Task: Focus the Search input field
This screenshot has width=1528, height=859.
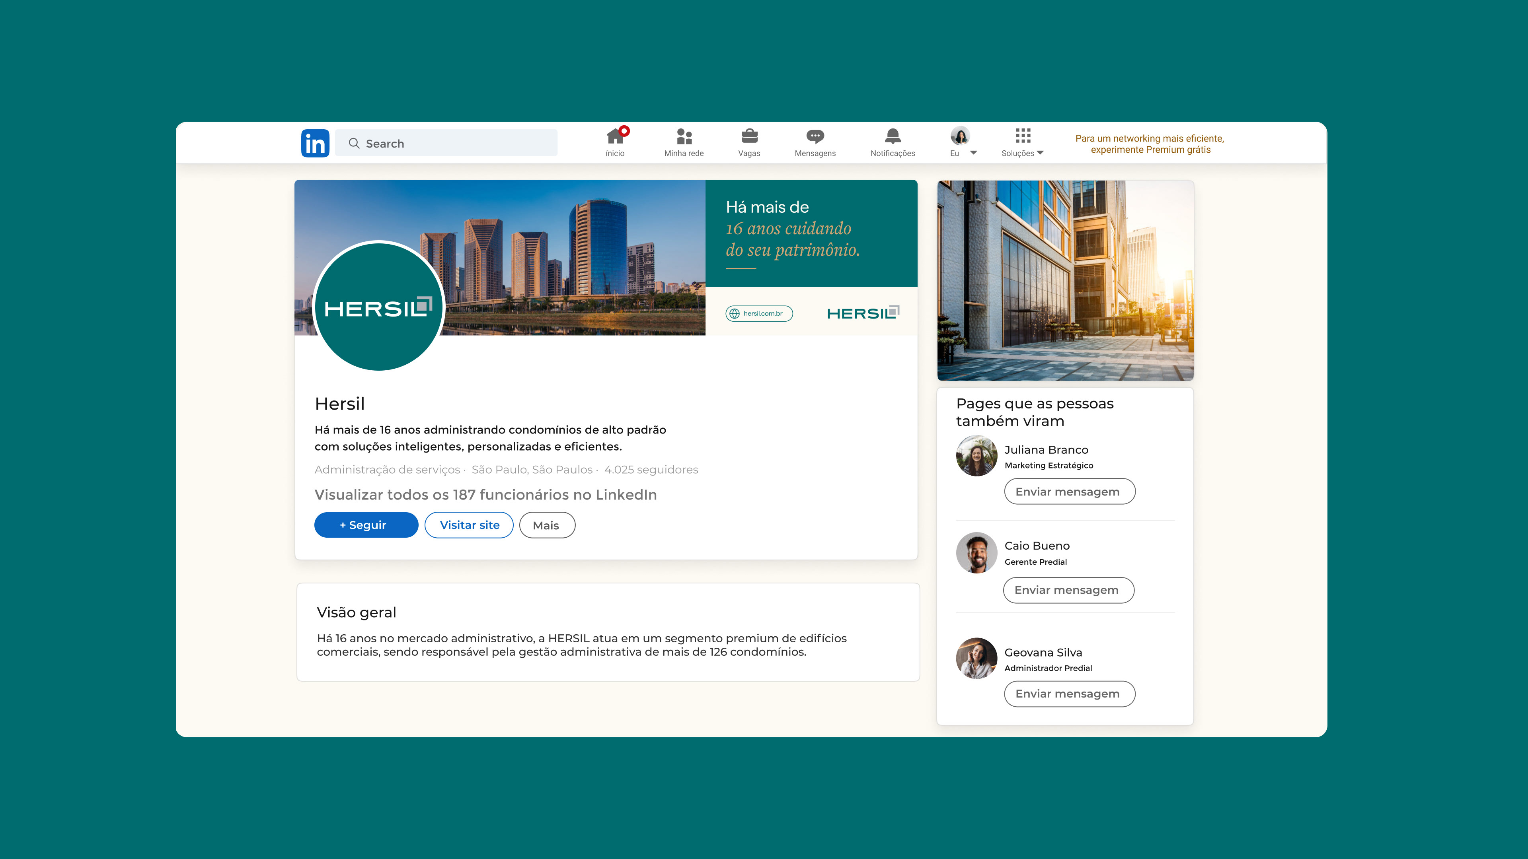Action: (446, 143)
